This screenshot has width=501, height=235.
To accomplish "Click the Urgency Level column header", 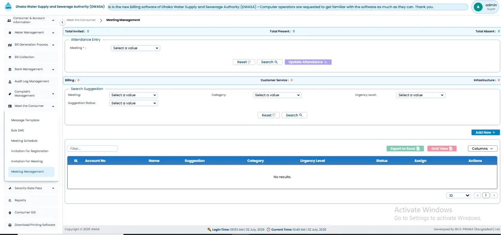I will [312, 161].
